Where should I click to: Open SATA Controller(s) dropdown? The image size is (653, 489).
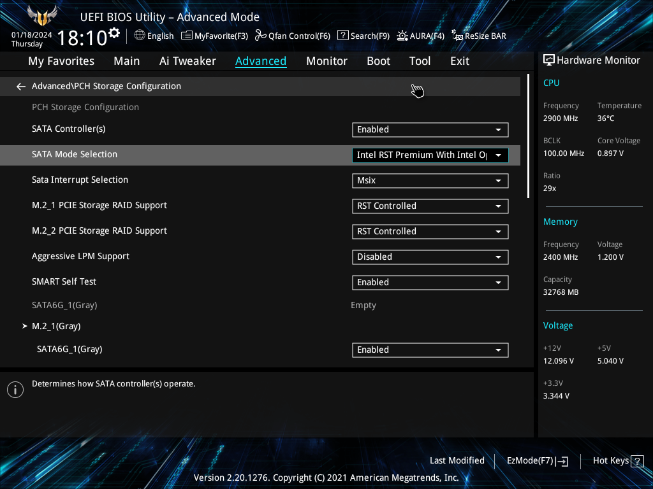coord(430,130)
